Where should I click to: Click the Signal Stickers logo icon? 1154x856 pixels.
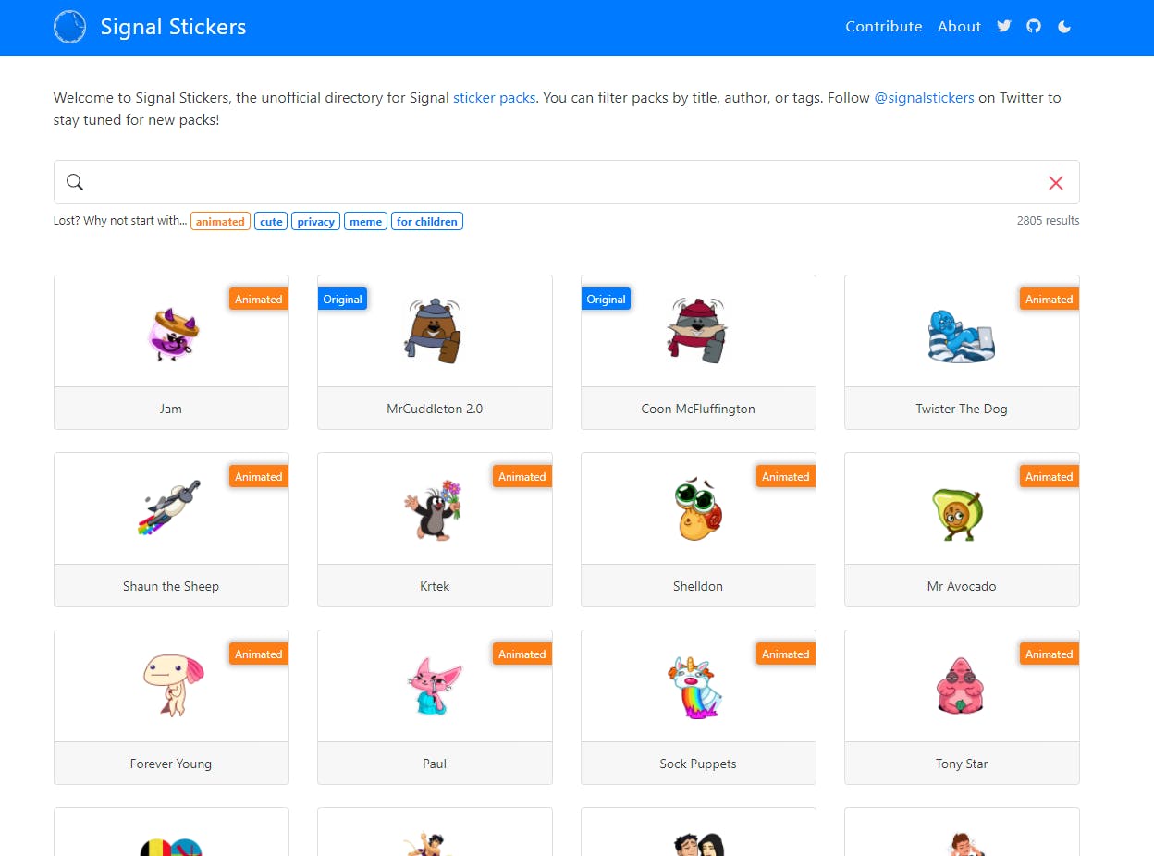click(x=69, y=27)
